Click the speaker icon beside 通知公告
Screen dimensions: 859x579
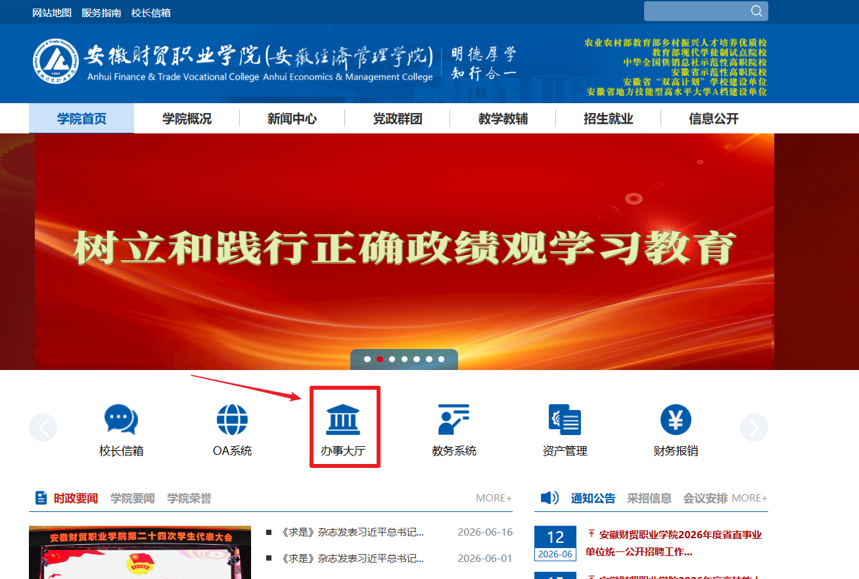[x=549, y=498]
